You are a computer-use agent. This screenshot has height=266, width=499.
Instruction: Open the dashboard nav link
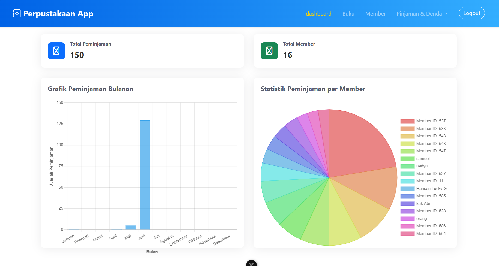pos(318,14)
